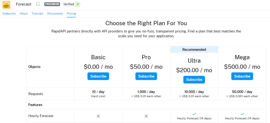The width and height of the screenshot is (270, 123).
Task: Click the Recommended banner above Ultra
Action: click(x=194, y=50)
